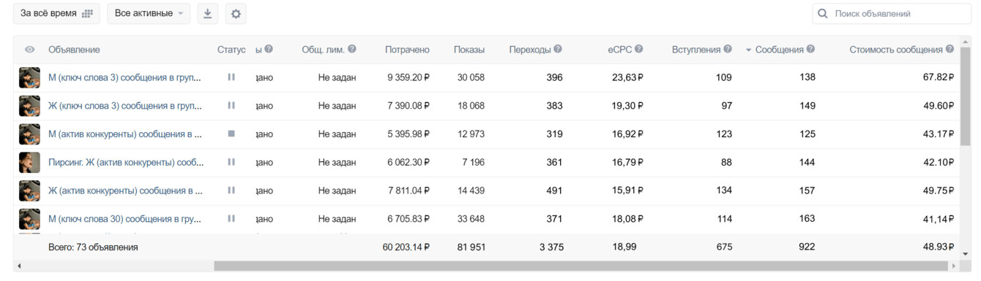Click the help icon next to Вступления

coord(728,49)
